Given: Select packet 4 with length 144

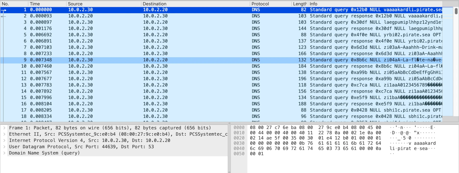Looking at the screenshot, I should pos(221,28).
